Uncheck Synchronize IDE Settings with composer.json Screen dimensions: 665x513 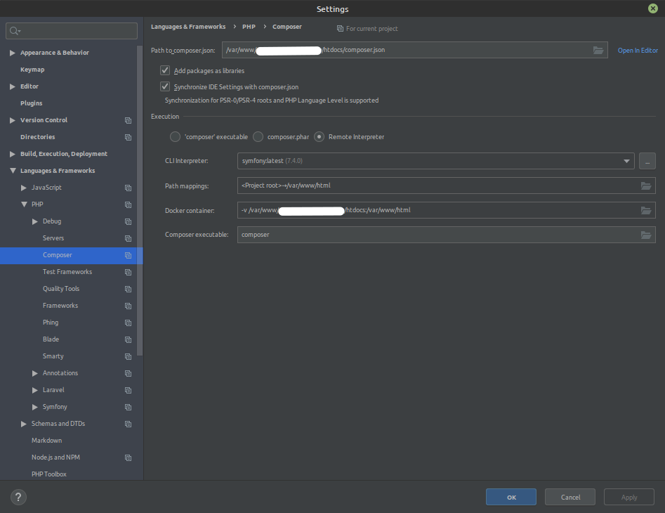[165, 86]
